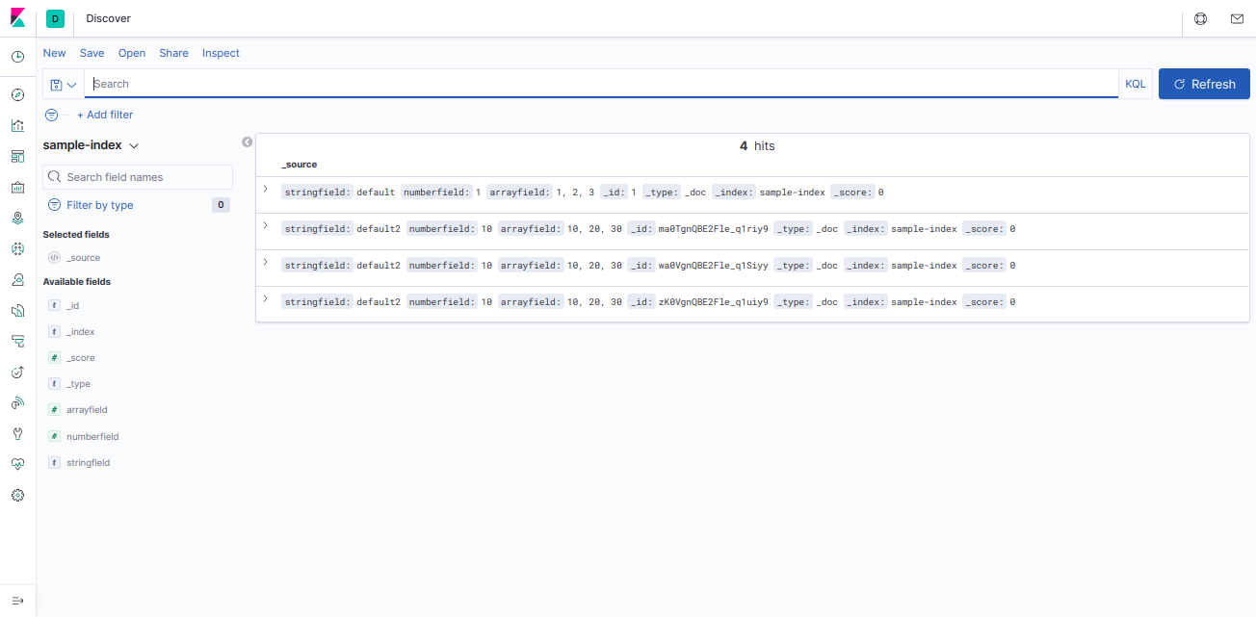The width and height of the screenshot is (1256, 617).
Task: Click the Add filter link
Action: [105, 115]
